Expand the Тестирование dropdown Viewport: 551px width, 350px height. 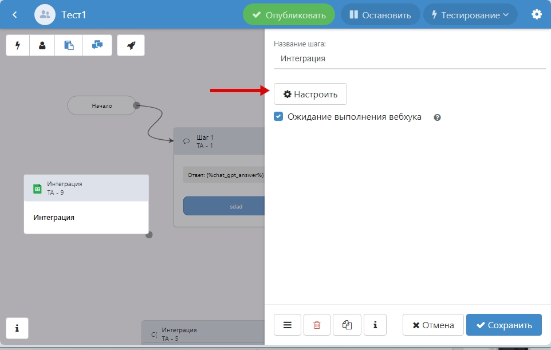click(470, 15)
